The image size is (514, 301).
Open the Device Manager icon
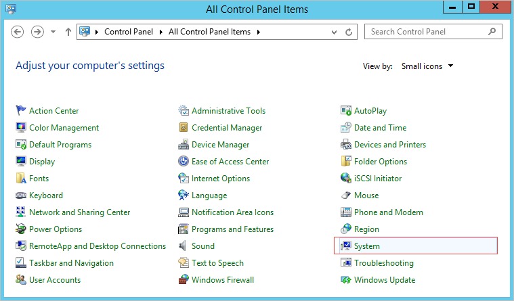tap(184, 145)
